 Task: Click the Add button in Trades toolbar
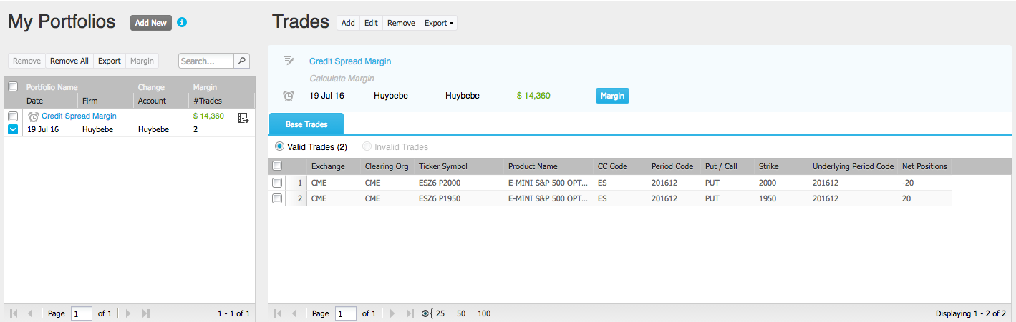tap(348, 23)
